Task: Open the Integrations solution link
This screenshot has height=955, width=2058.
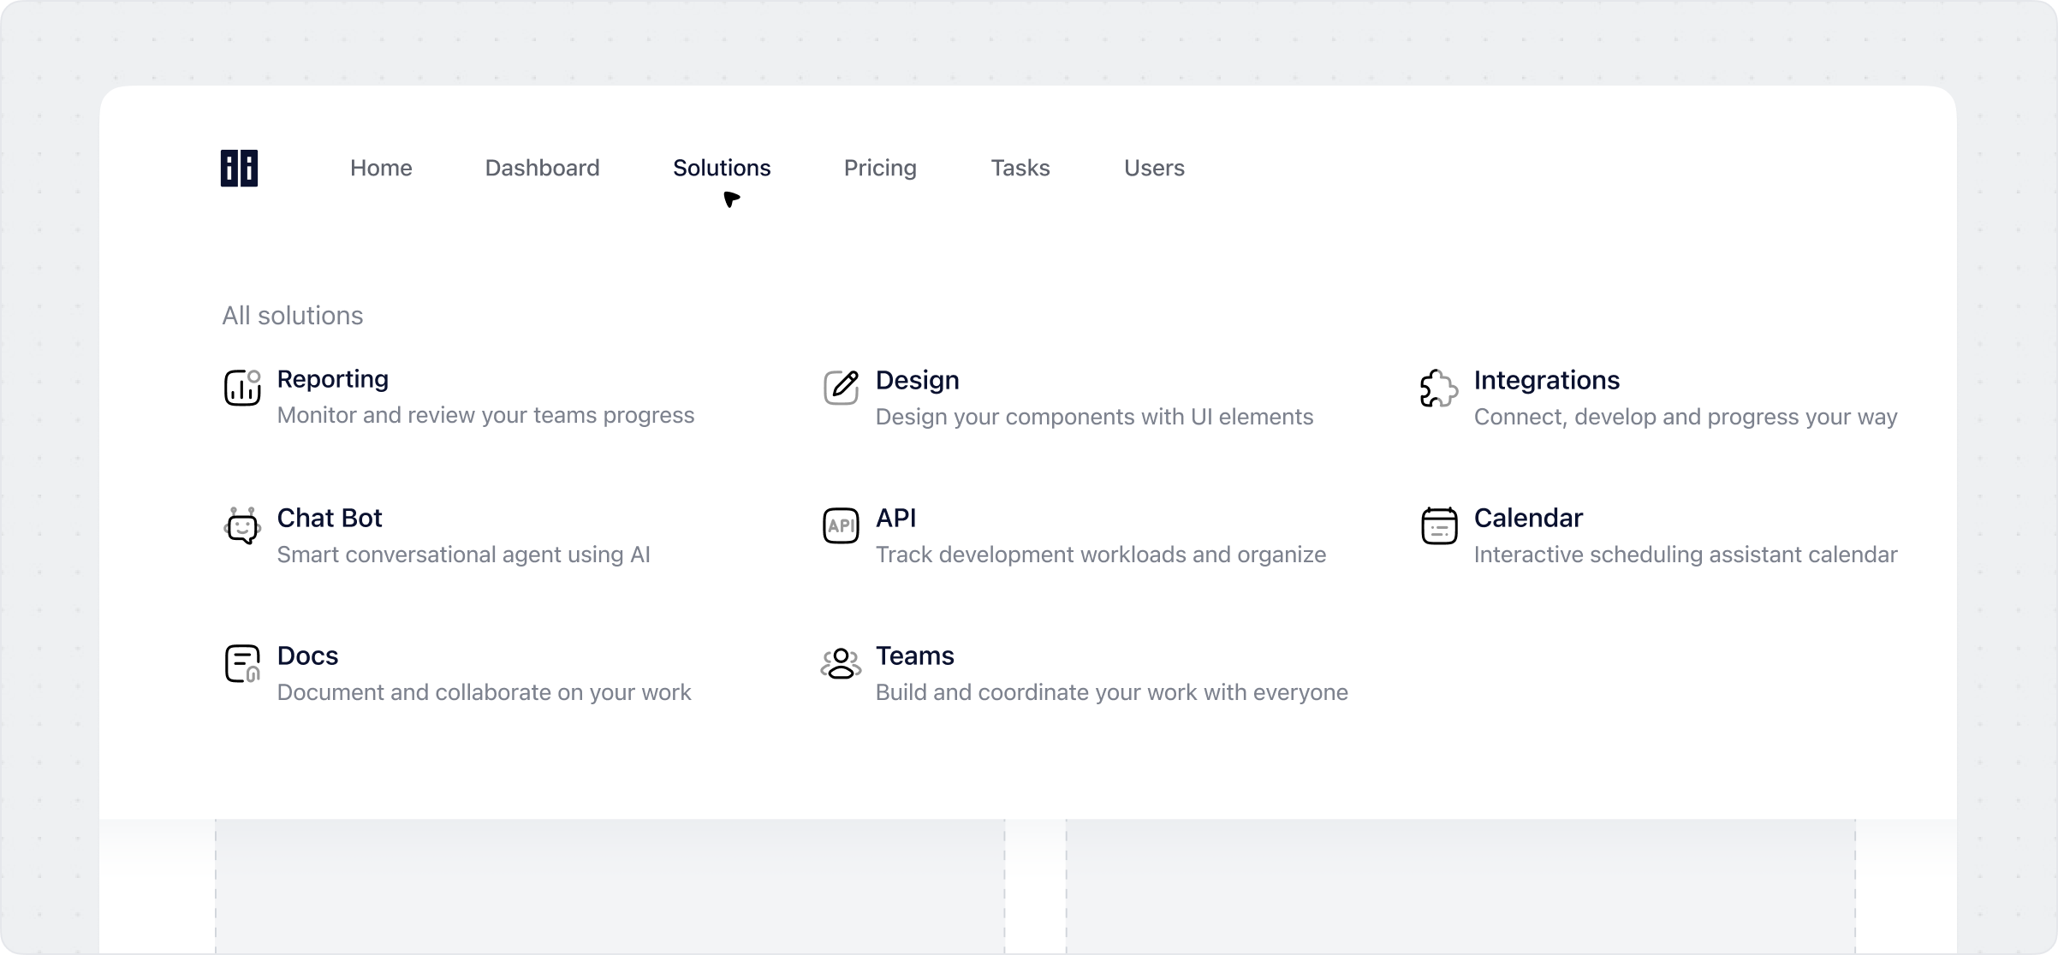Action: coord(1546,380)
